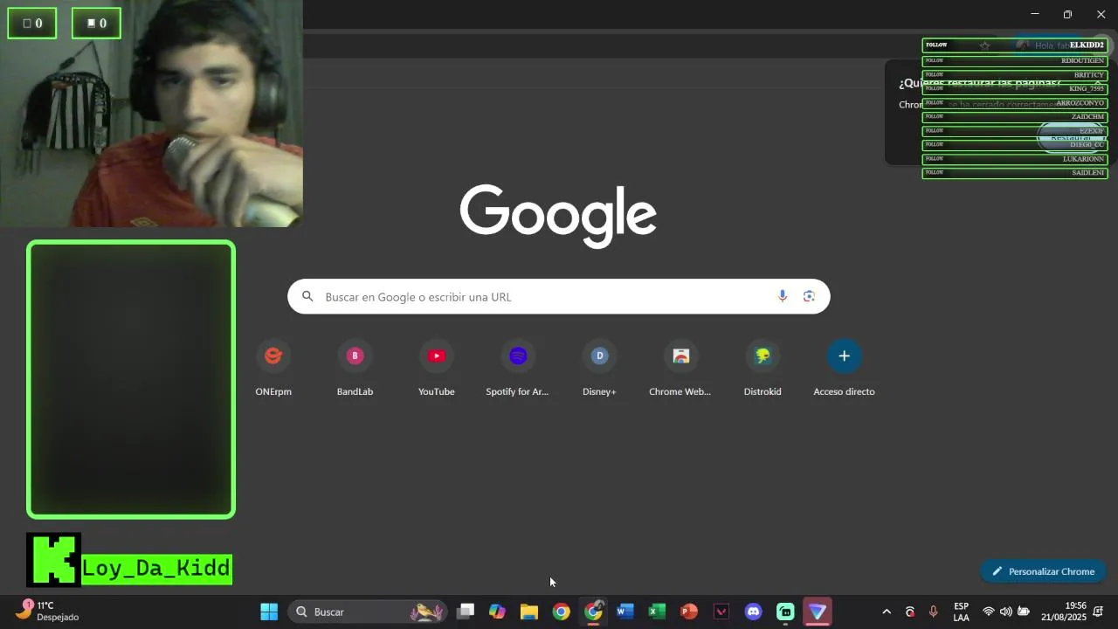1118x629 pixels.
Task: Open the first Chrome icon in the taskbar
Action: (562, 612)
